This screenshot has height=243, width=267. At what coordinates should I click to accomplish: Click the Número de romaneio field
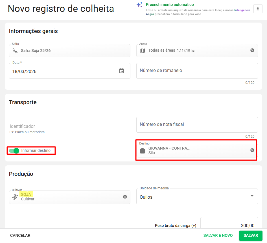(197, 71)
